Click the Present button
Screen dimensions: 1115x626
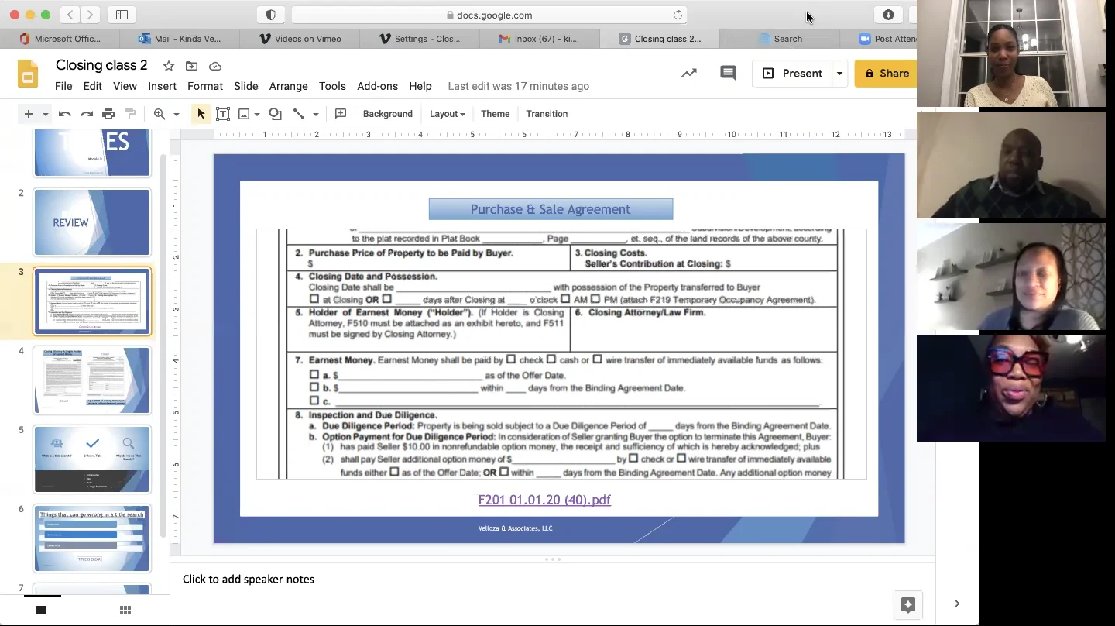point(792,74)
